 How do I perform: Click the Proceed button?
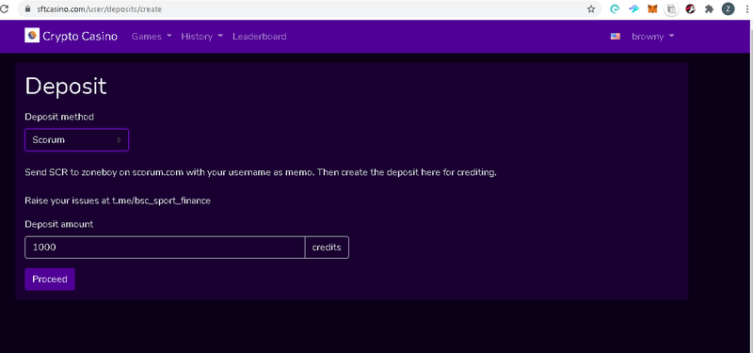[x=50, y=279]
